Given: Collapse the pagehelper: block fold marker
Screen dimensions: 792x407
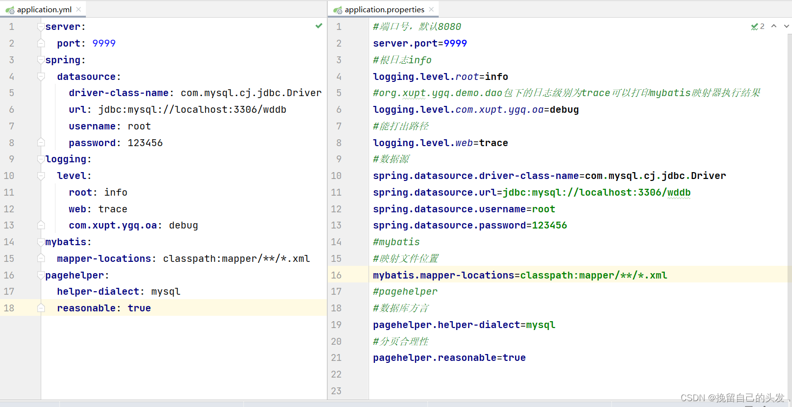Looking at the screenshot, I should 41,275.
